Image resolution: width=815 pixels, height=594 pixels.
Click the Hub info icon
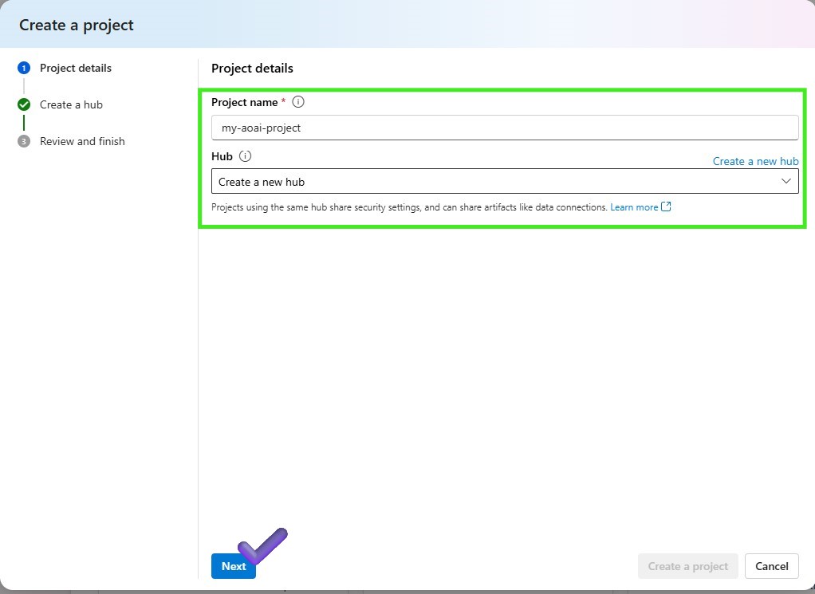(245, 156)
